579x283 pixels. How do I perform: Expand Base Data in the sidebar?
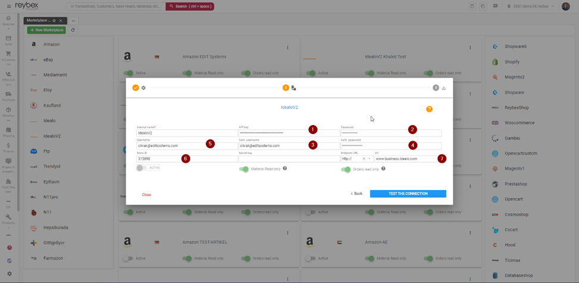click(x=8, y=22)
